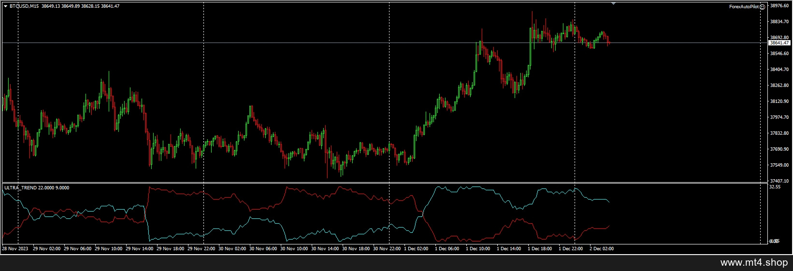Click the 37549.00 price axis label
This screenshot has height=271, width=793.
pos(779,165)
